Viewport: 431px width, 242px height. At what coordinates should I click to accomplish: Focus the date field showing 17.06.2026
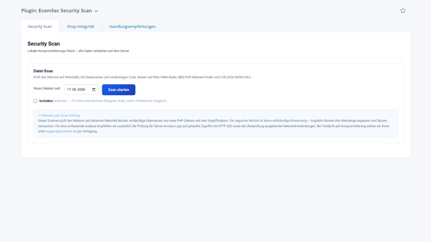[x=82, y=90]
